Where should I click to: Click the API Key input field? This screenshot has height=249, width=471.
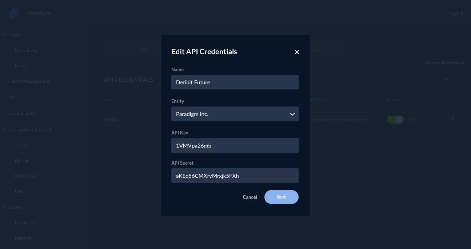point(235,145)
